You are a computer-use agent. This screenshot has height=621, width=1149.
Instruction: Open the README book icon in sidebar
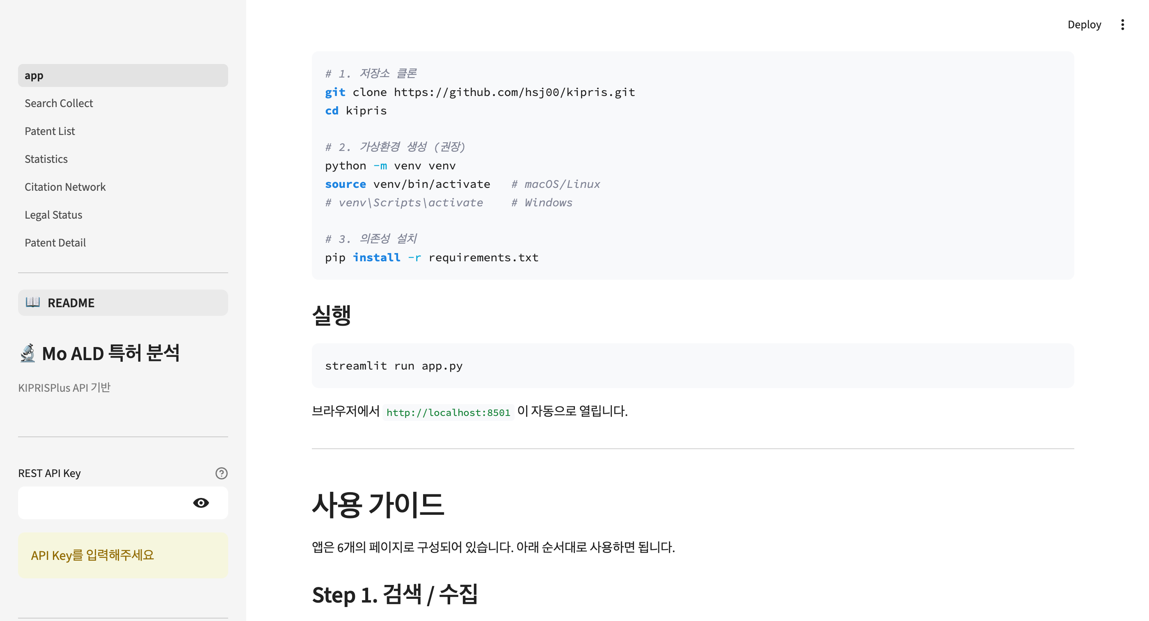click(32, 302)
